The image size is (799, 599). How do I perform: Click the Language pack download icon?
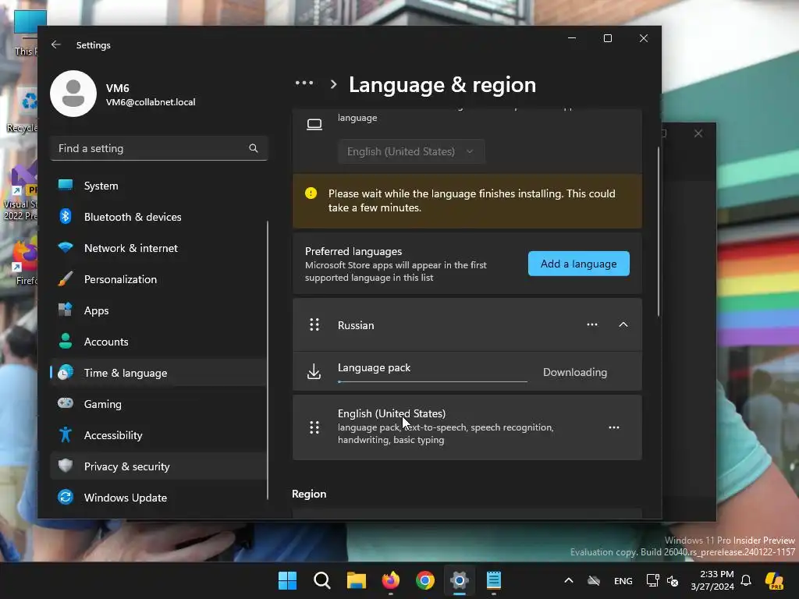point(314,372)
